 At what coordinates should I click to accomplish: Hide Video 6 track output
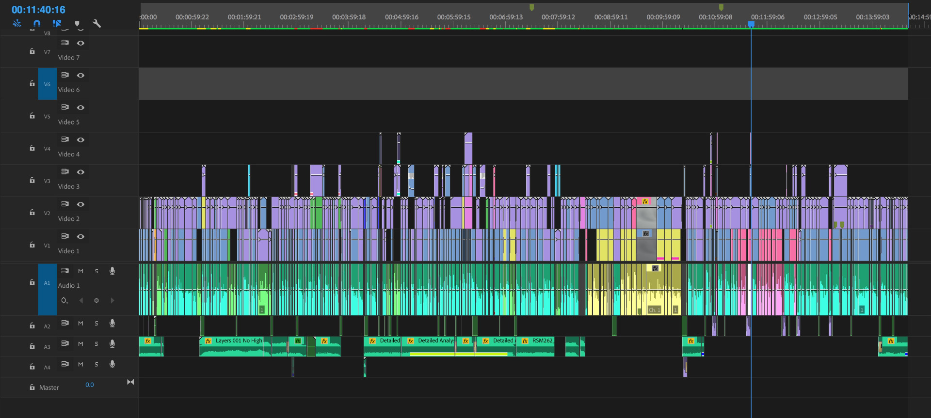pyautogui.click(x=80, y=75)
